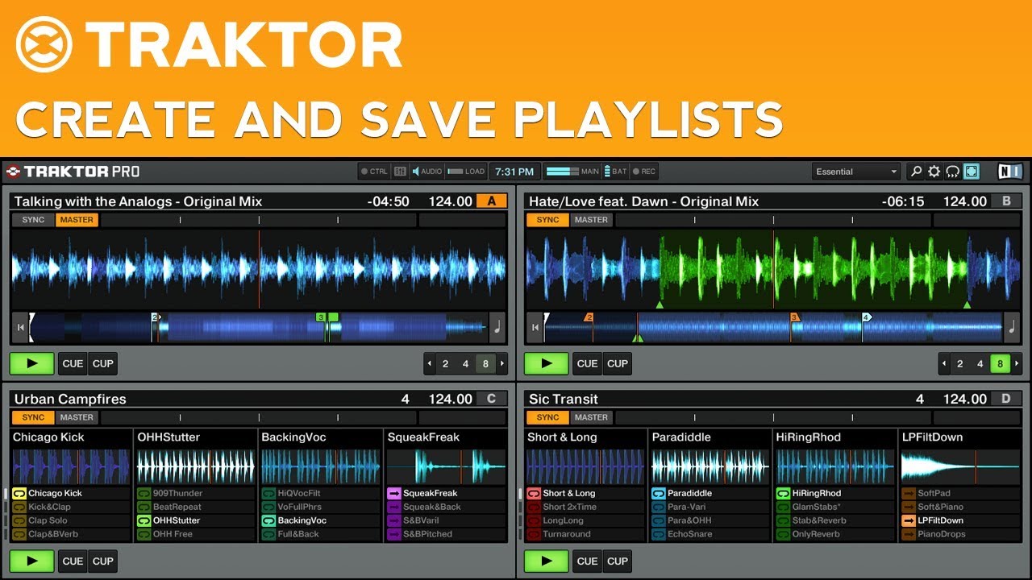Toggle MASTER on Deck A
Image resolution: width=1032 pixels, height=580 pixels.
pos(77,220)
